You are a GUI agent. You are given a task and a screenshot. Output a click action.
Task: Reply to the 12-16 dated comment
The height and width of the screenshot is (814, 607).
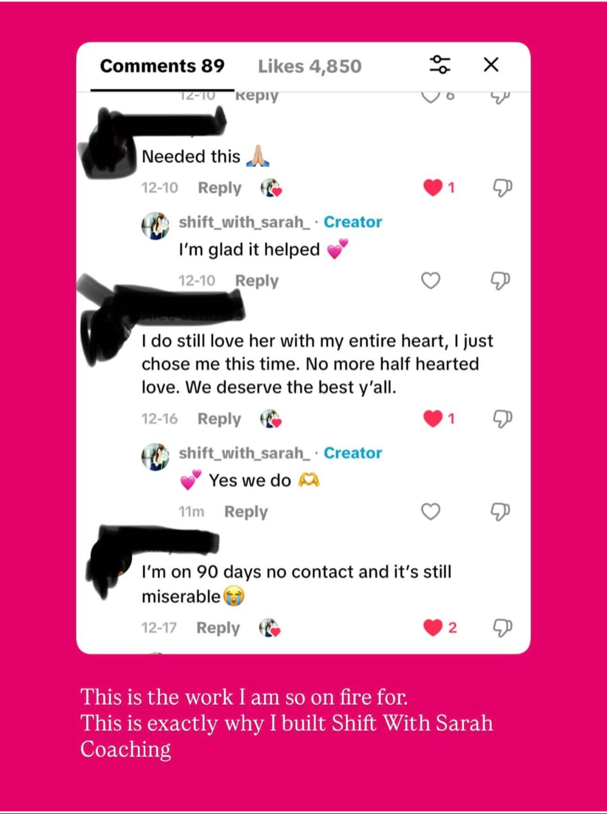click(219, 419)
